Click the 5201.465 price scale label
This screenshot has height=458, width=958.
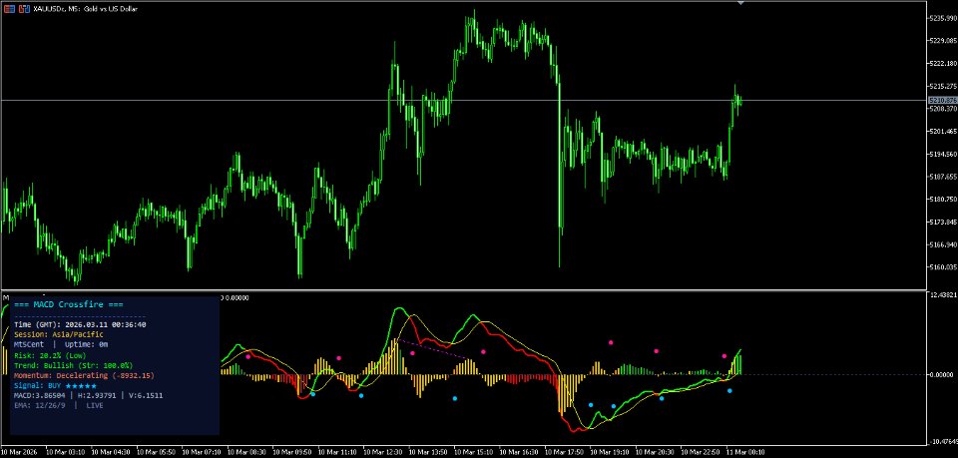tap(941, 132)
